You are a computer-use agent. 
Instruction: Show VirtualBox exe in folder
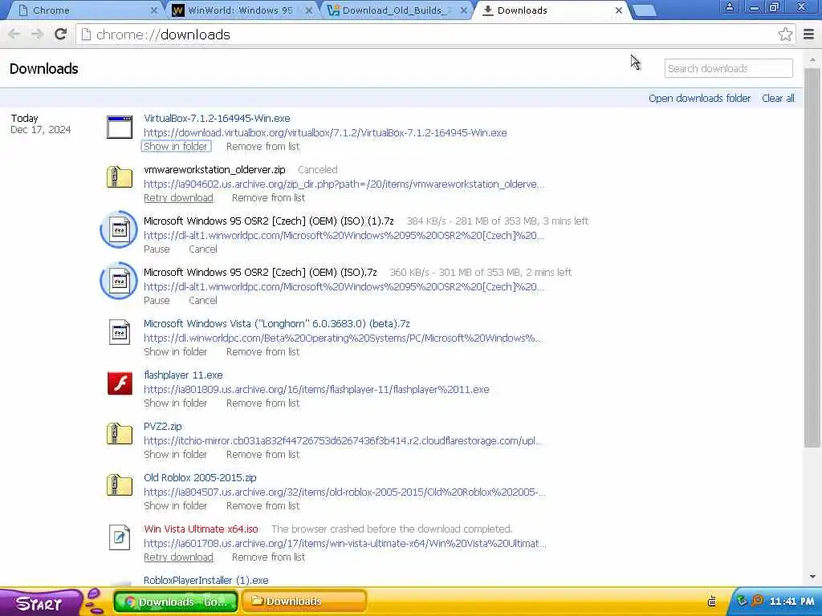(x=176, y=147)
